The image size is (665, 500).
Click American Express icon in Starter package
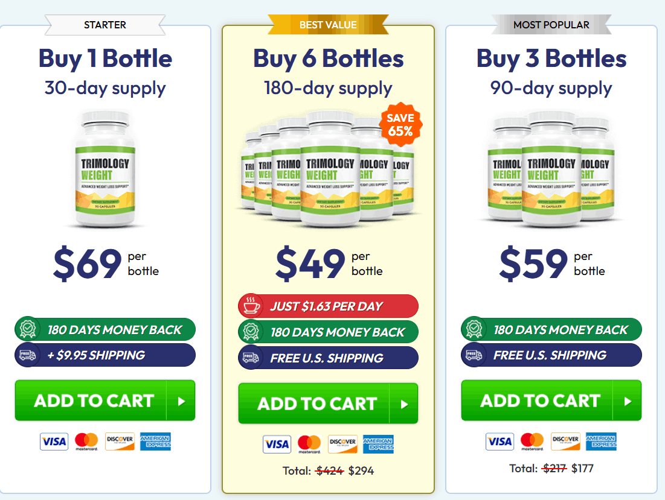point(155,441)
